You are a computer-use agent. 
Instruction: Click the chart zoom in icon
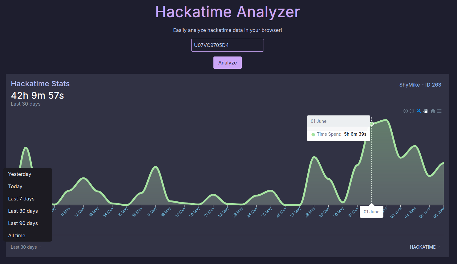tap(406, 111)
